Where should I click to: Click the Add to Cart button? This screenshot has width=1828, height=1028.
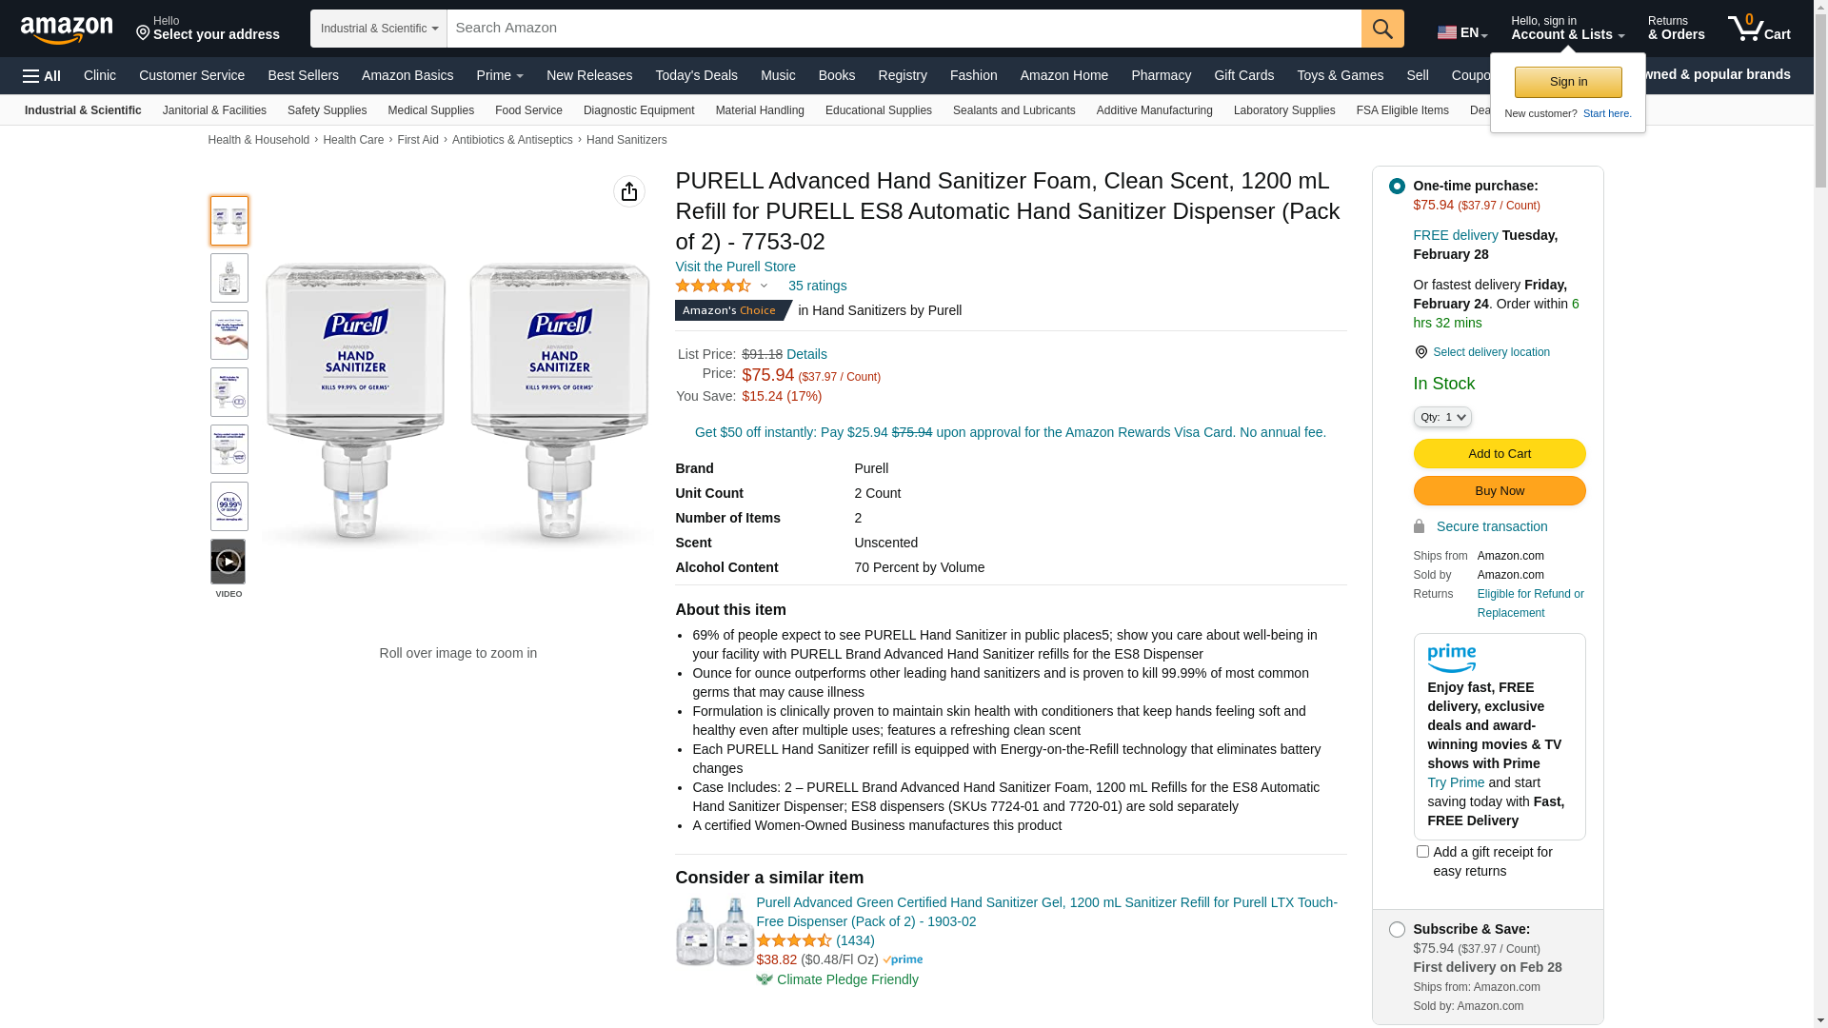(x=1500, y=454)
